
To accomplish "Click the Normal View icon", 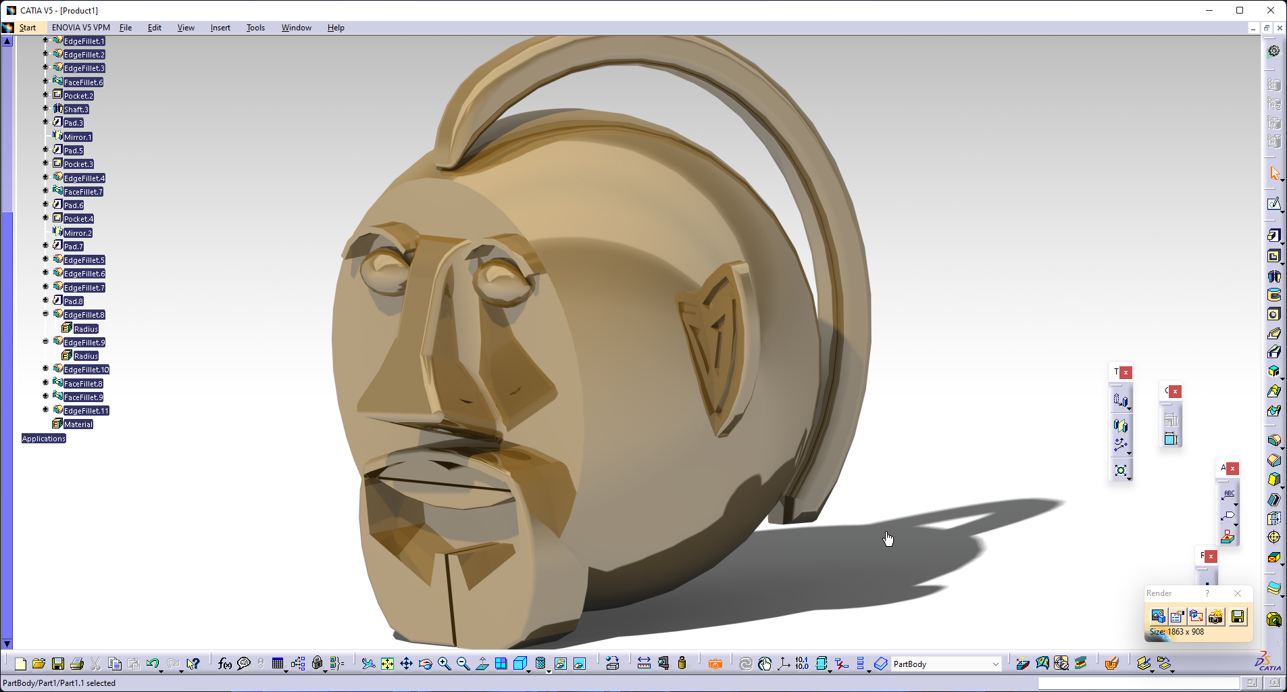I will click(x=482, y=664).
